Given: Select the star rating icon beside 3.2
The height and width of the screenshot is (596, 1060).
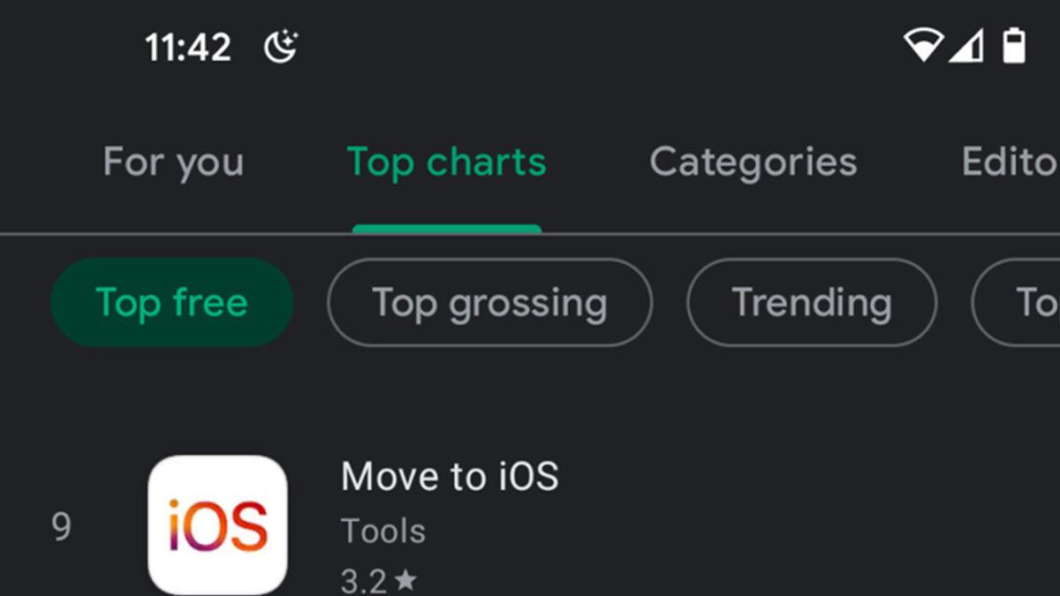Looking at the screenshot, I should click(x=408, y=580).
